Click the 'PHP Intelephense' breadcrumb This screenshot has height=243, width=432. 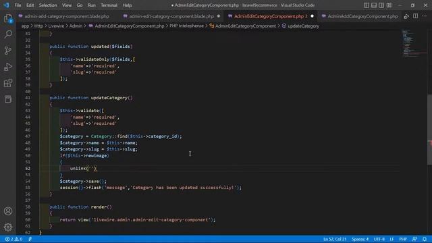(186, 26)
